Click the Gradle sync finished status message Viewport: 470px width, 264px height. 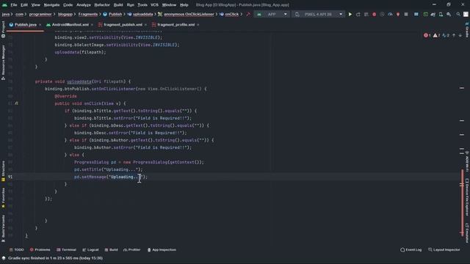point(56,258)
